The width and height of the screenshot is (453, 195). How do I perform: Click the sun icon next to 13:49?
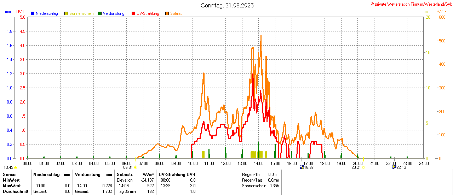16,167
